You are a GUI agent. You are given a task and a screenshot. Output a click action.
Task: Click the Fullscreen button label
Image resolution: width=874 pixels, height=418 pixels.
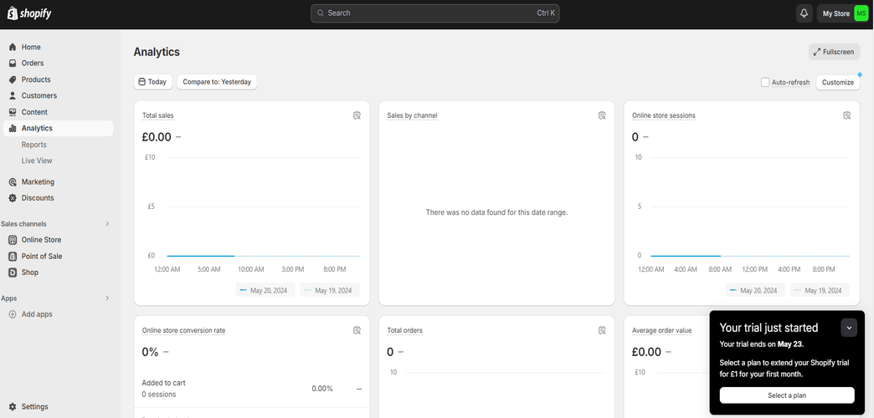pos(838,52)
